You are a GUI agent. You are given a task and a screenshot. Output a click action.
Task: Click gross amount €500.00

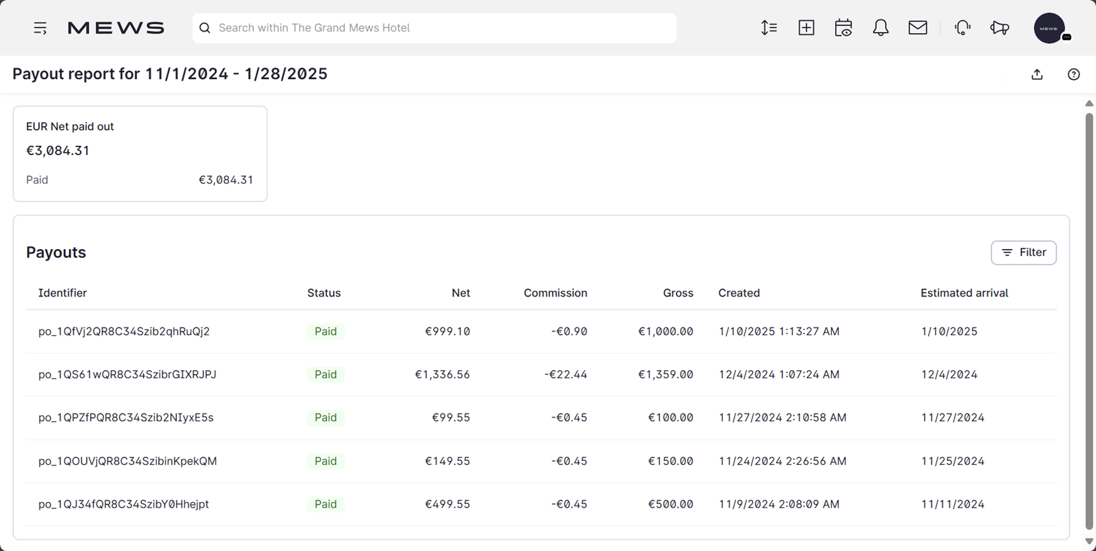click(x=671, y=504)
